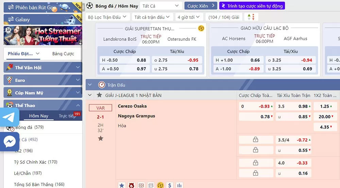Toggle favorite star under match time 2H 32'
This screenshot has width=340, height=188.
point(100,138)
